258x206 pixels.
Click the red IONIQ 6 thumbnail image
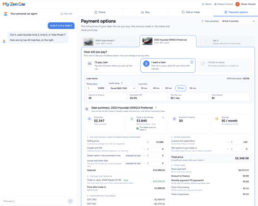[x=147, y=41]
